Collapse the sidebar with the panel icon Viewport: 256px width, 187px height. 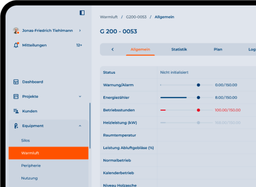click(82, 13)
